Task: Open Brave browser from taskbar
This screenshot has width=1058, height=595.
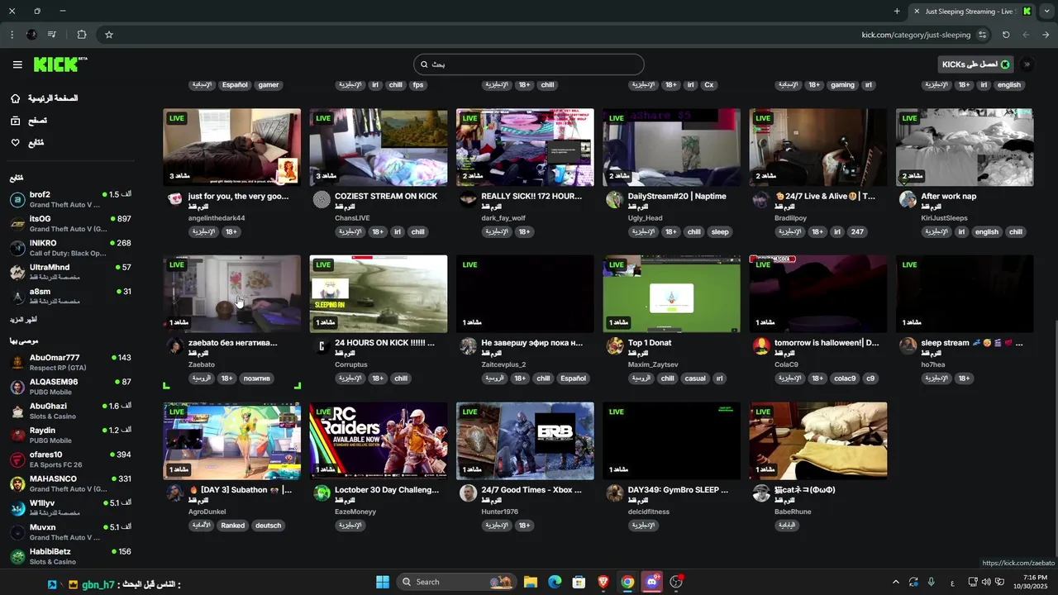Action: [x=603, y=582]
